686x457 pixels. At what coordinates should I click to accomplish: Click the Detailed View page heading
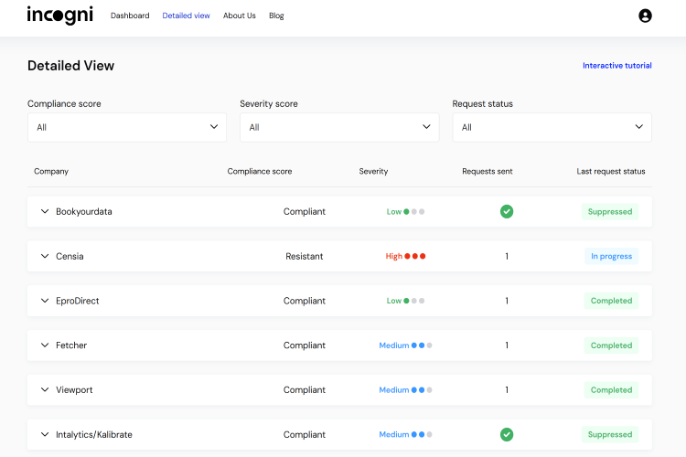tap(70, 66)
